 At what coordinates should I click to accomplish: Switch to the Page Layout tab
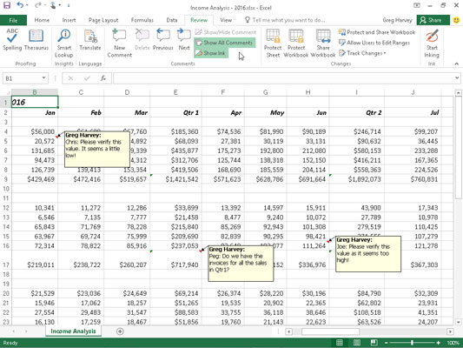(103, 20)
